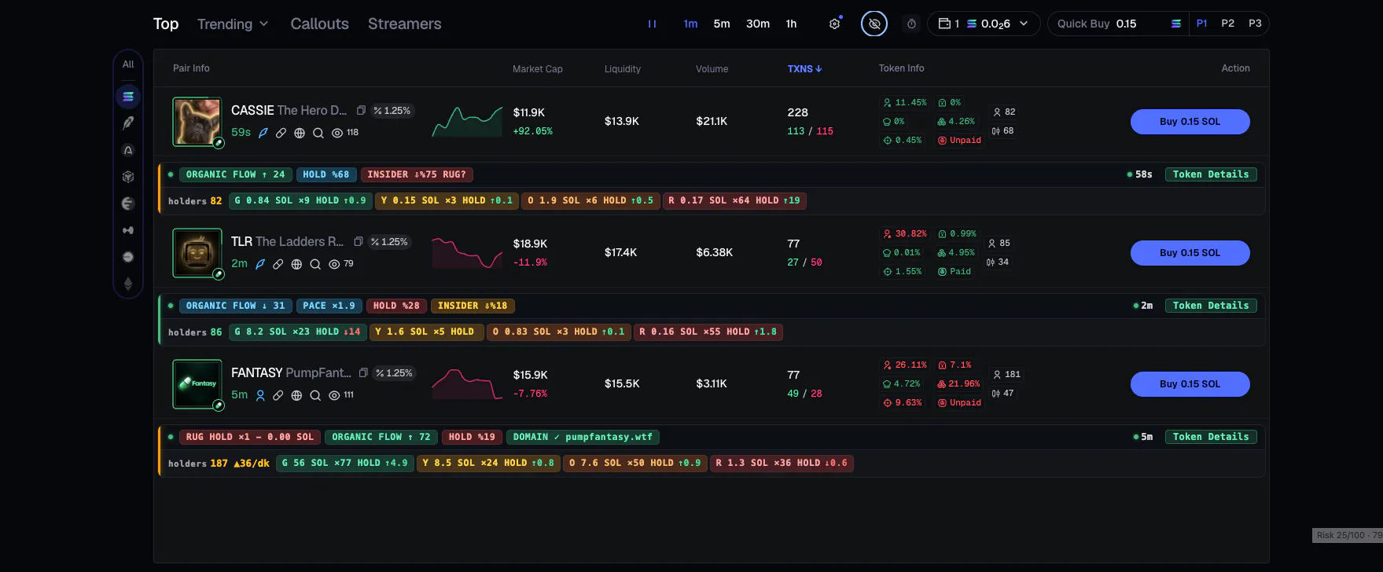Open Token Details for CASSIE panel (58s)
Viewport: 1383px width, 572px height.
click(1211, 174)
